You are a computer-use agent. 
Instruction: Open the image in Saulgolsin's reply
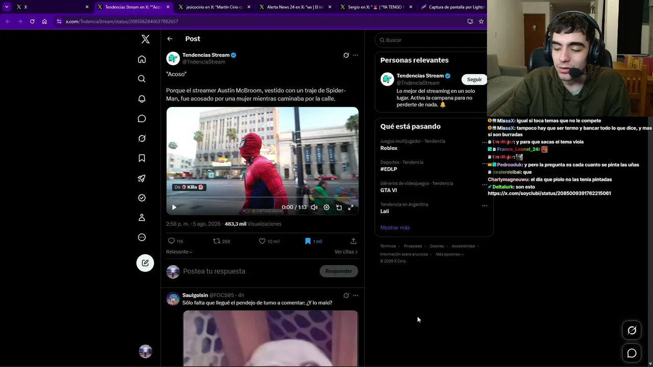[x=270, y=338]
